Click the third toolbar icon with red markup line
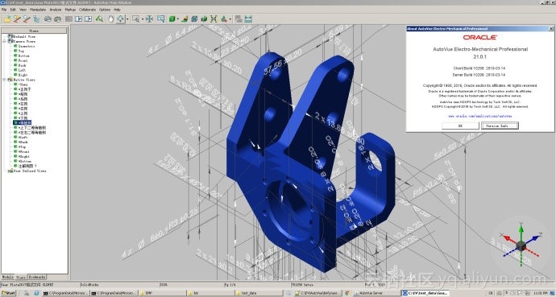Viewport: 556px width, 297px height. click(27, 19)
